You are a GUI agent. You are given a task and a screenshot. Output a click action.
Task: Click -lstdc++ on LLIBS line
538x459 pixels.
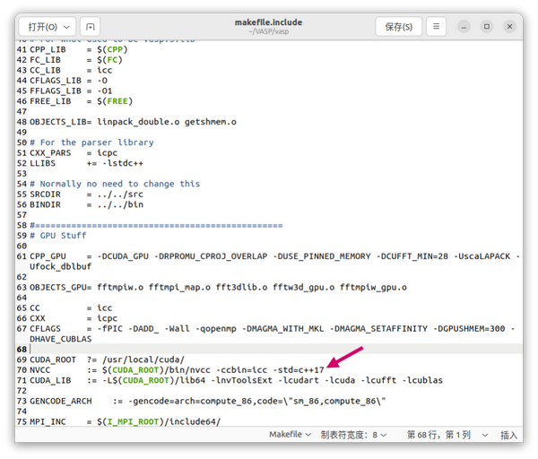[123, 163]
